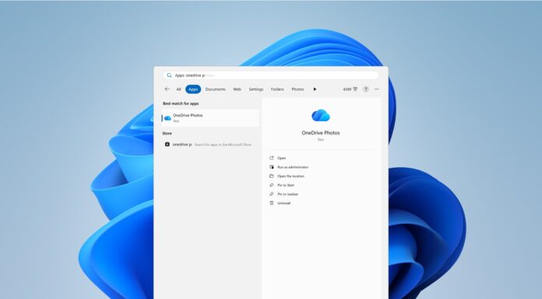Click the round profile avatar icon
The height and width of the screenshot is (299, 542).
(366, 89)
